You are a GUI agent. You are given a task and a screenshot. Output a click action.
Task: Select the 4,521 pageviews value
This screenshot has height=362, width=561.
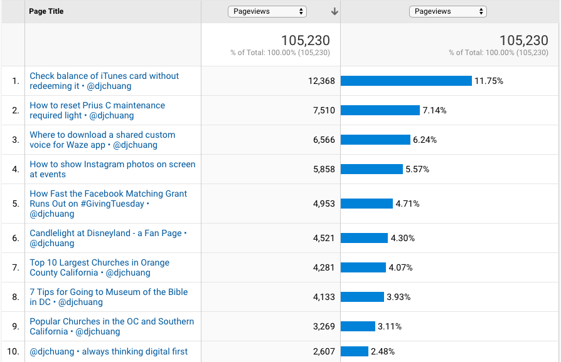pyautogui.click(x=324, y=238)
